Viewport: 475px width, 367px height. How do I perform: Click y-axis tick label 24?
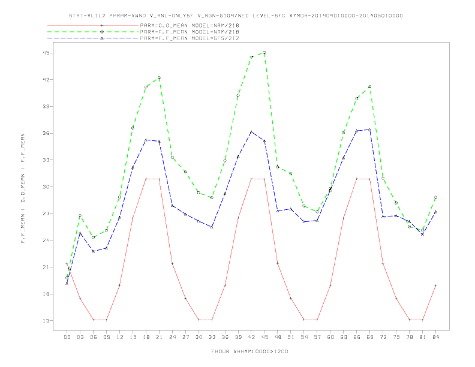[x=46, y=240]
